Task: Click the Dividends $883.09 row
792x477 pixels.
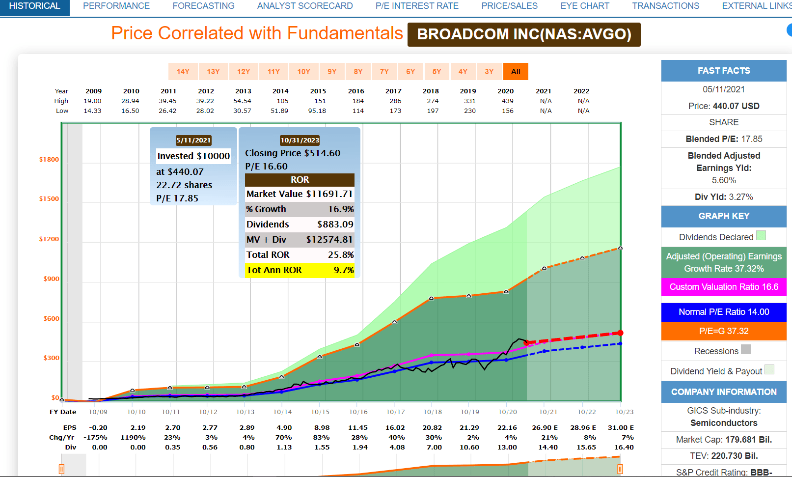Action: click(300, 224)
